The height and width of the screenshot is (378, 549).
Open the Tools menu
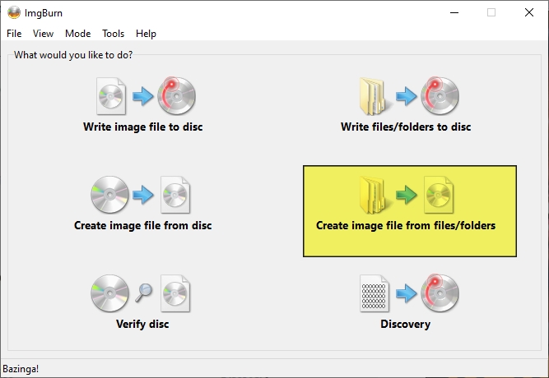[x=113, y=34]
